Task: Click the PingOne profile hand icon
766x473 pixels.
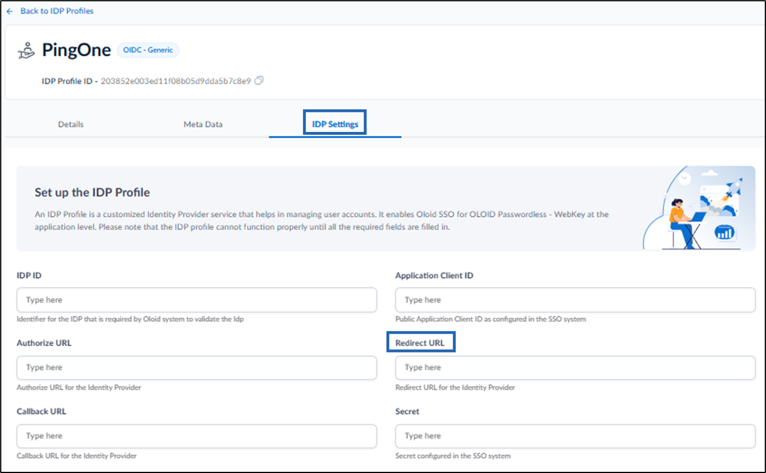Action: (26, 51)
